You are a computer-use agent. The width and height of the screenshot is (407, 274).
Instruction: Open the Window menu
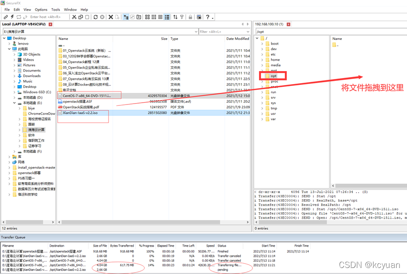point(70,10)
